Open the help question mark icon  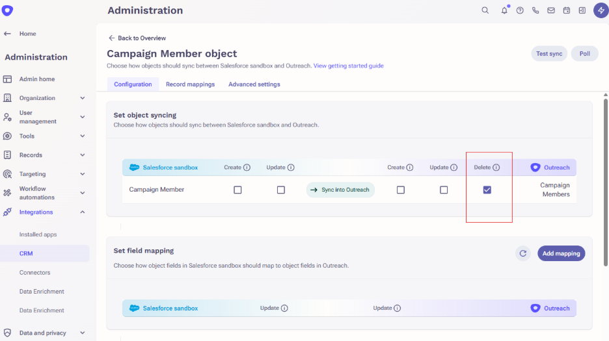pyautogui.click(x=520, y=10)
